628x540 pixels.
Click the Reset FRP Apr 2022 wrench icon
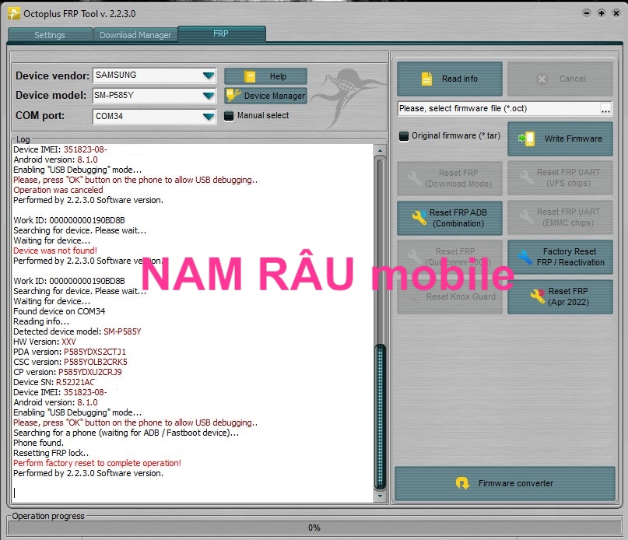(538, 296)
